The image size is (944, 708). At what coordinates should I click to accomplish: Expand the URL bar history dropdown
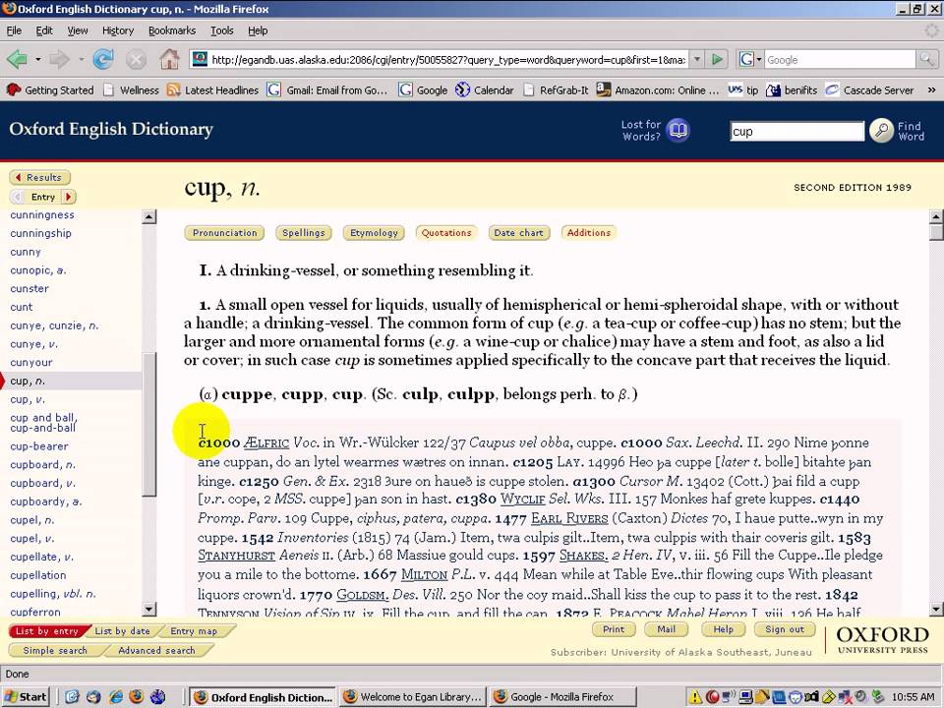coord(696,59)
